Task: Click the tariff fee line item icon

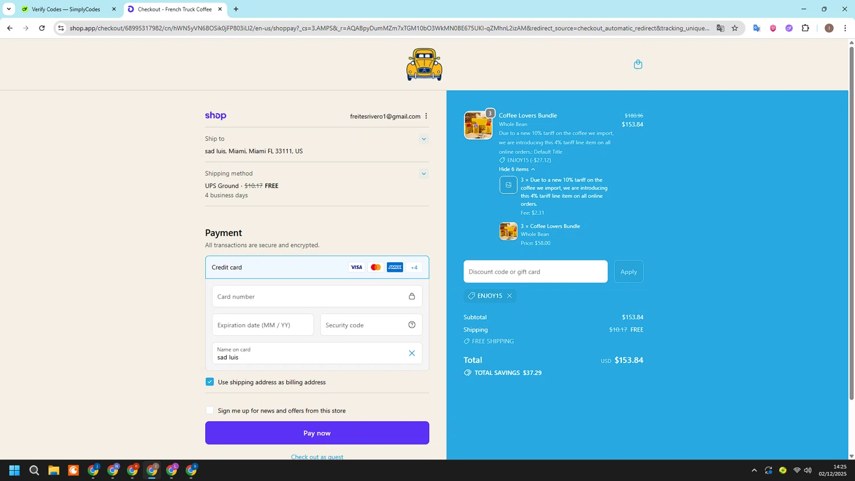Action: (508, 185)
